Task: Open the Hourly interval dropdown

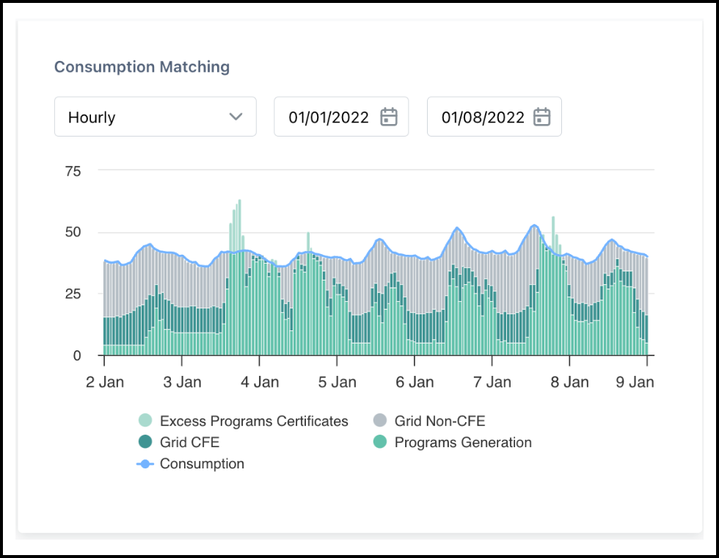Action: click(x=155, y=116)
